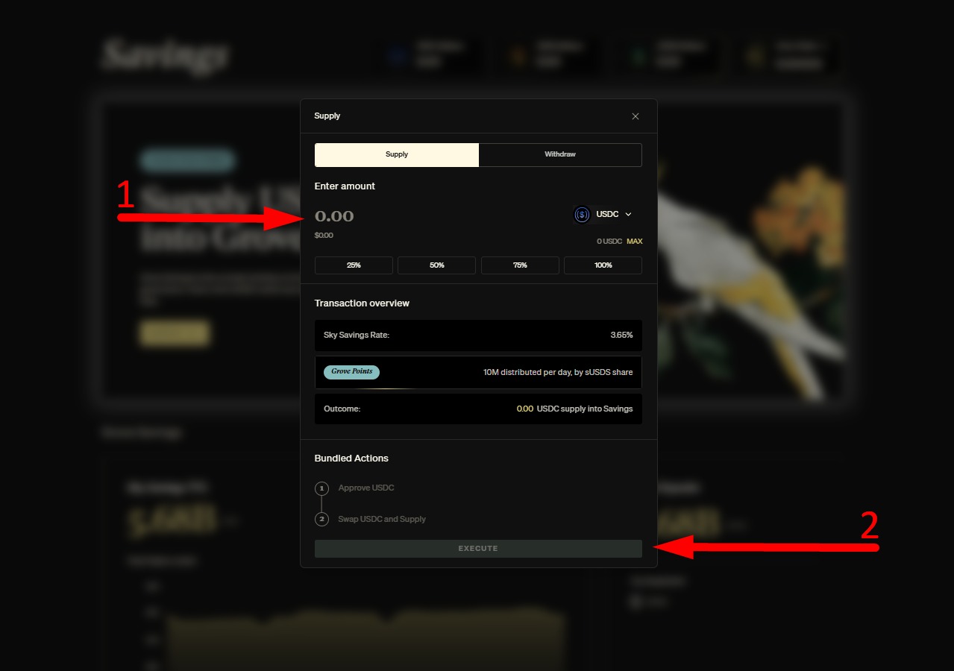Click the Outcome summary row

click(478, 409)
